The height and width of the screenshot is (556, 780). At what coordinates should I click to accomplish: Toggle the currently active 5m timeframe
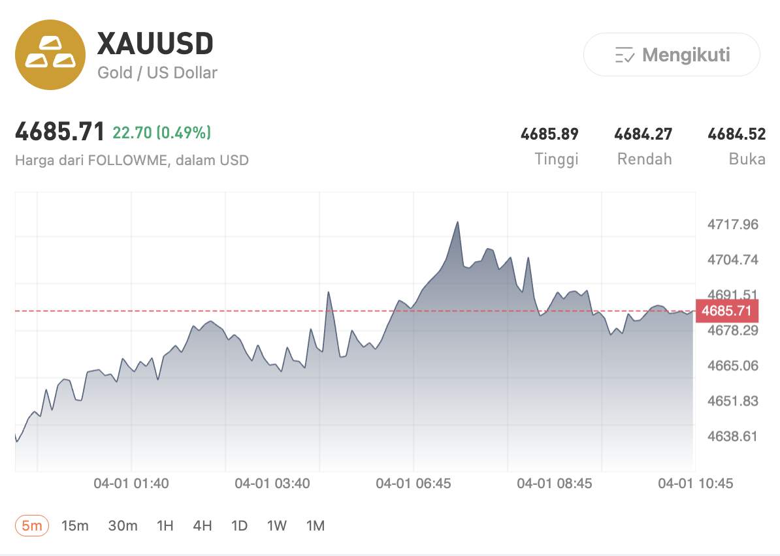(x=31, y=525)
